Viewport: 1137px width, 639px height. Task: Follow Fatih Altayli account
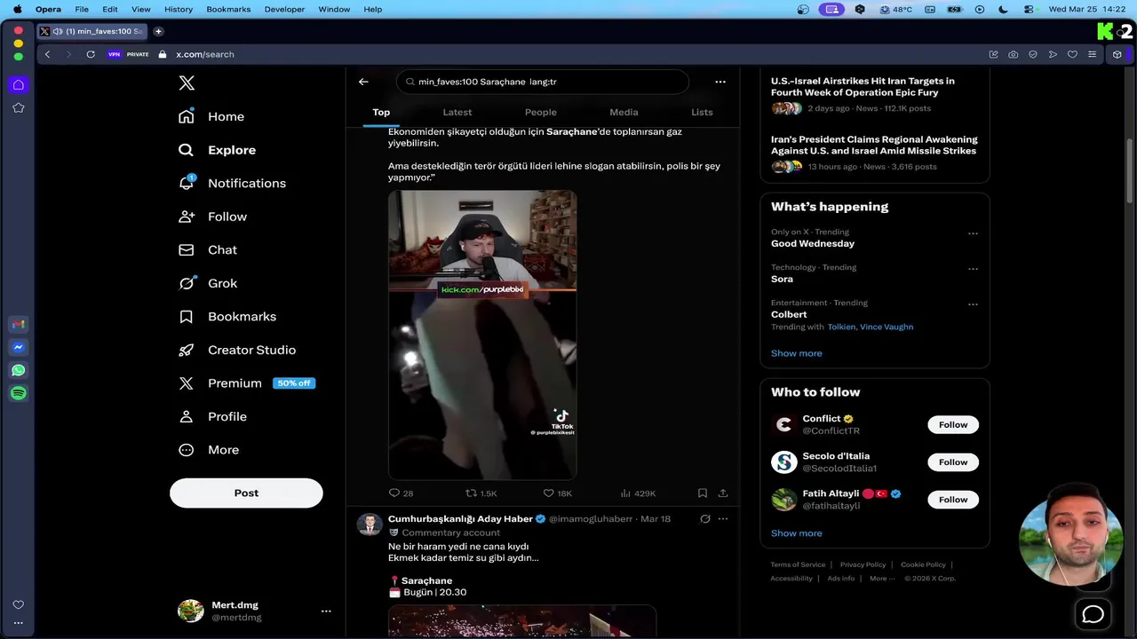953,500
